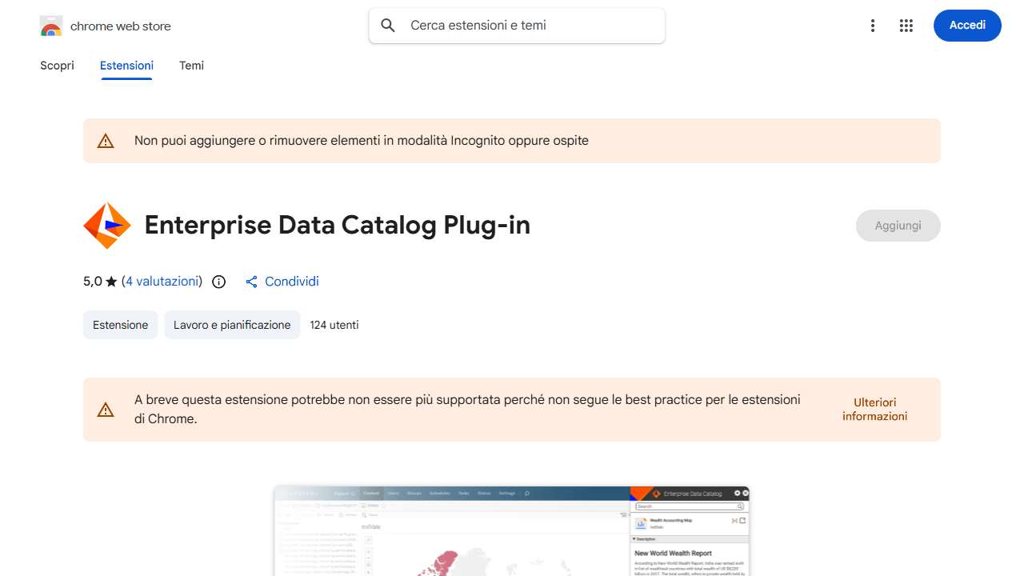
Task: Click the warning triangle in the notice banner
Action: coord(105,140)
